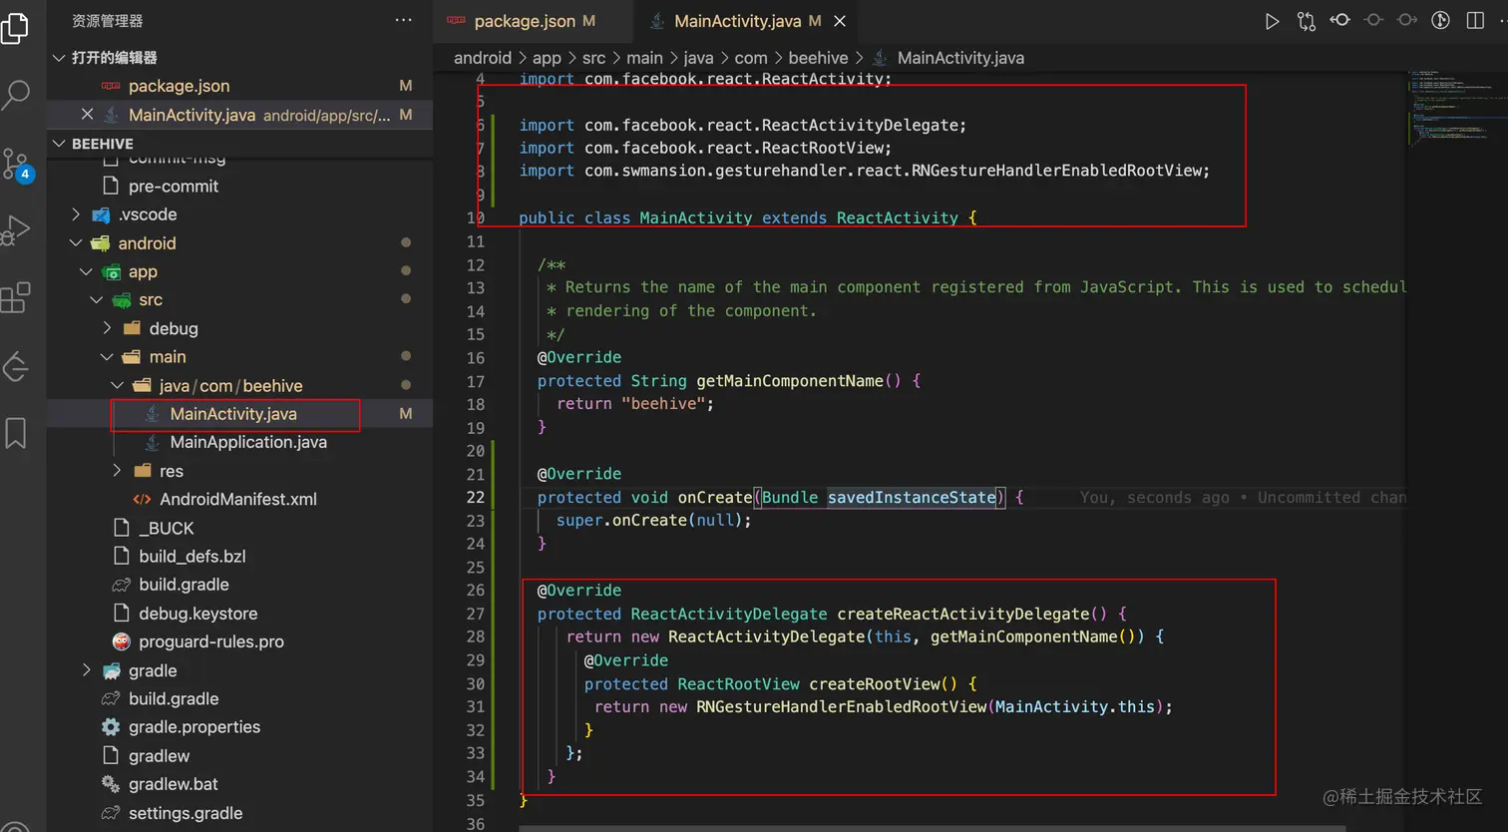This screenshot has width=1508, height=832.
Task: Click the android breadcrumb segment
Action: click(483, 58)
